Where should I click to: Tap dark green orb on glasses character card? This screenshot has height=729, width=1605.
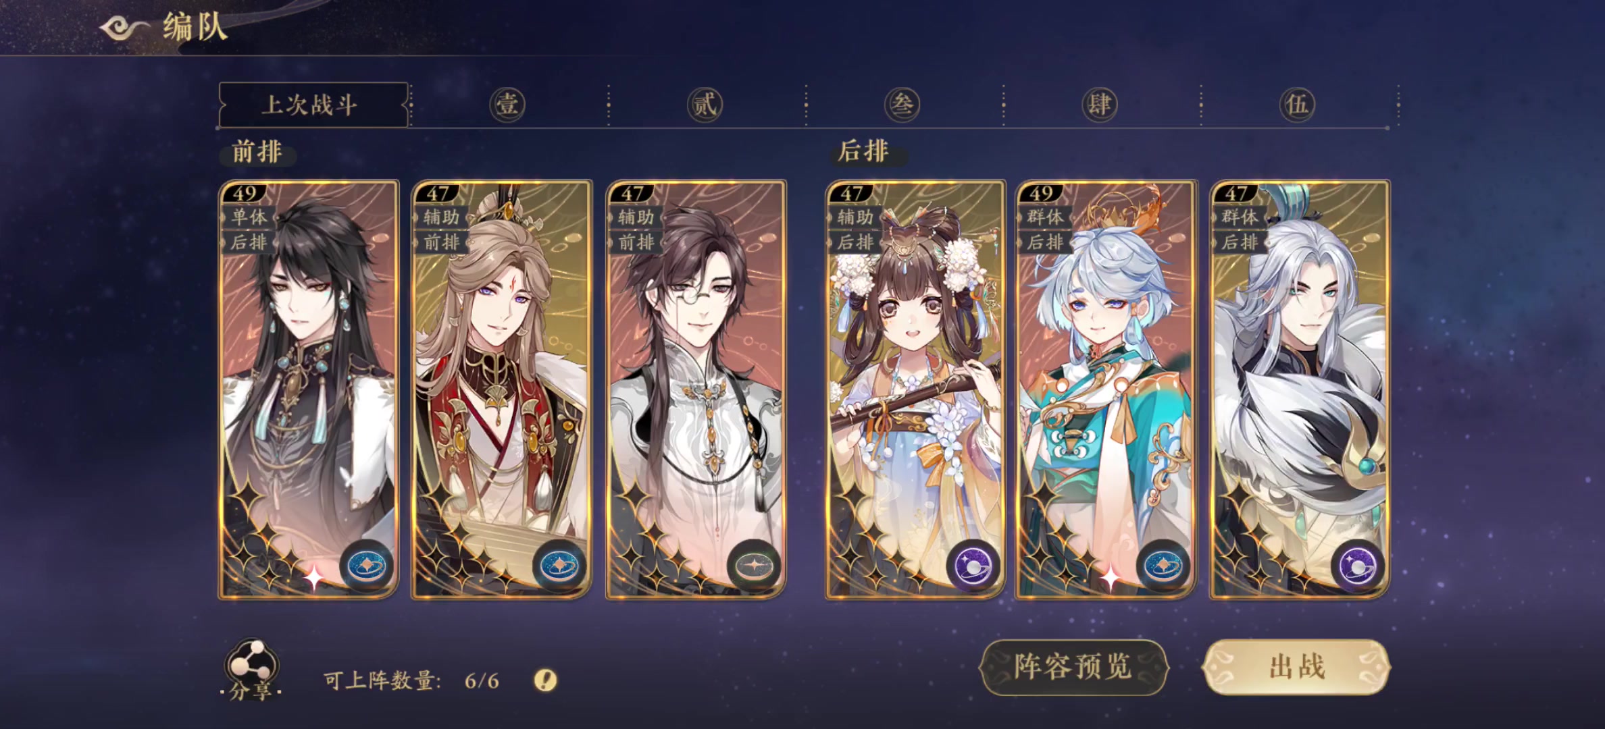point(754,566)
